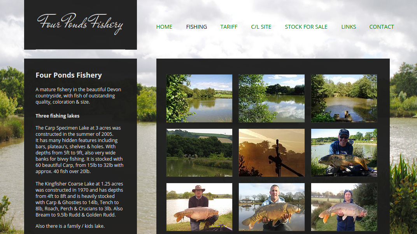The width and height of the screenshot is (417, 234).
Task: Open the HOME menu item
Action: [164, 27]
